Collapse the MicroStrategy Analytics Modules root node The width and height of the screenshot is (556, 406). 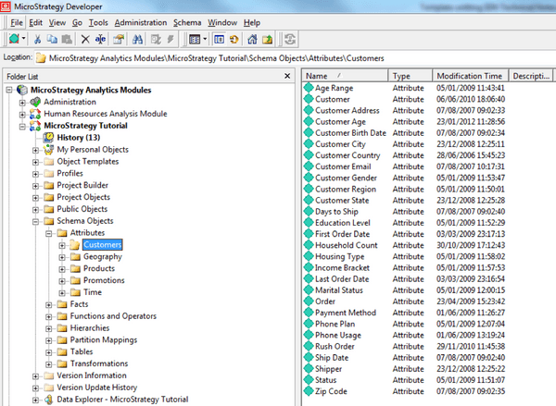click(x=9, y=91)
